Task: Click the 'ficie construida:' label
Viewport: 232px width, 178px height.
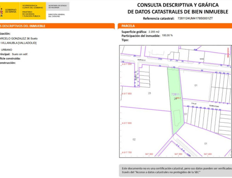Action: [x=10, y=58]
